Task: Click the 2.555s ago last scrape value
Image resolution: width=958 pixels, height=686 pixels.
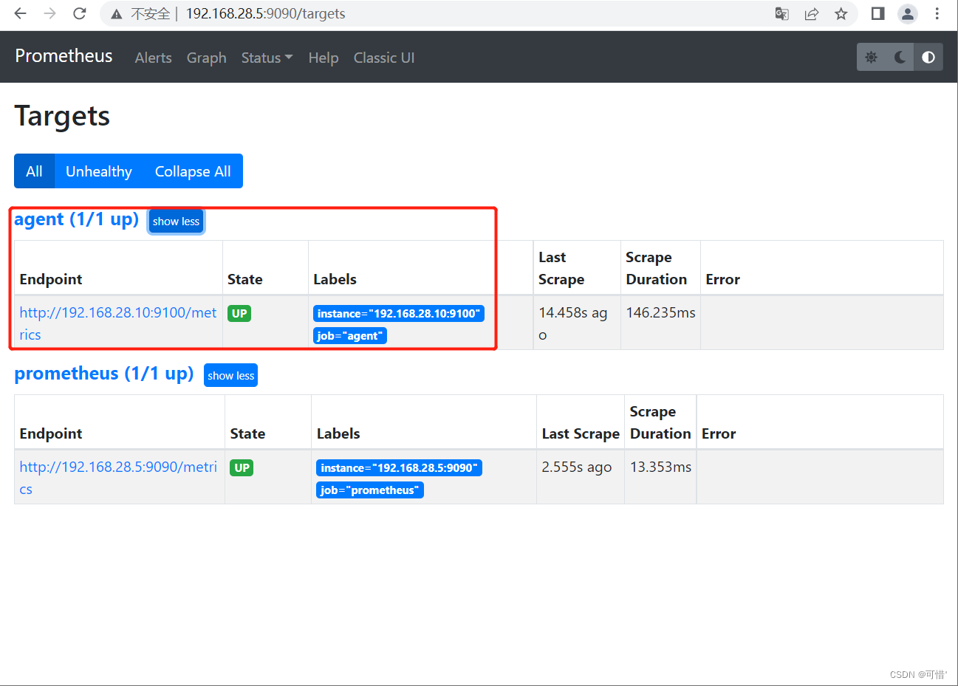Action: [577, 467]
